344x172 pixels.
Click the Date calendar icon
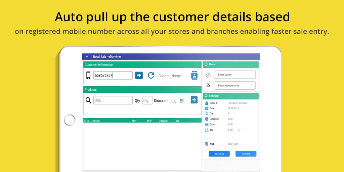[207, 108]
